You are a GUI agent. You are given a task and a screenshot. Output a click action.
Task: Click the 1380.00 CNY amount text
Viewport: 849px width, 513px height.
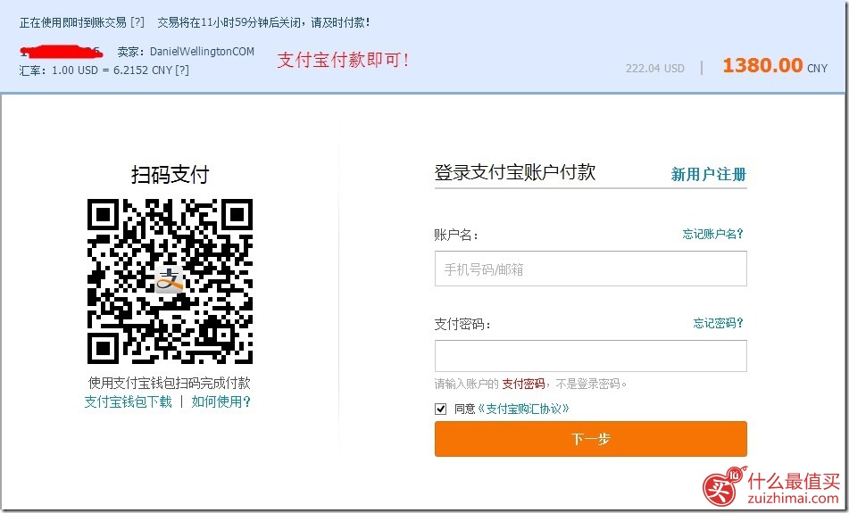(775, 66)
